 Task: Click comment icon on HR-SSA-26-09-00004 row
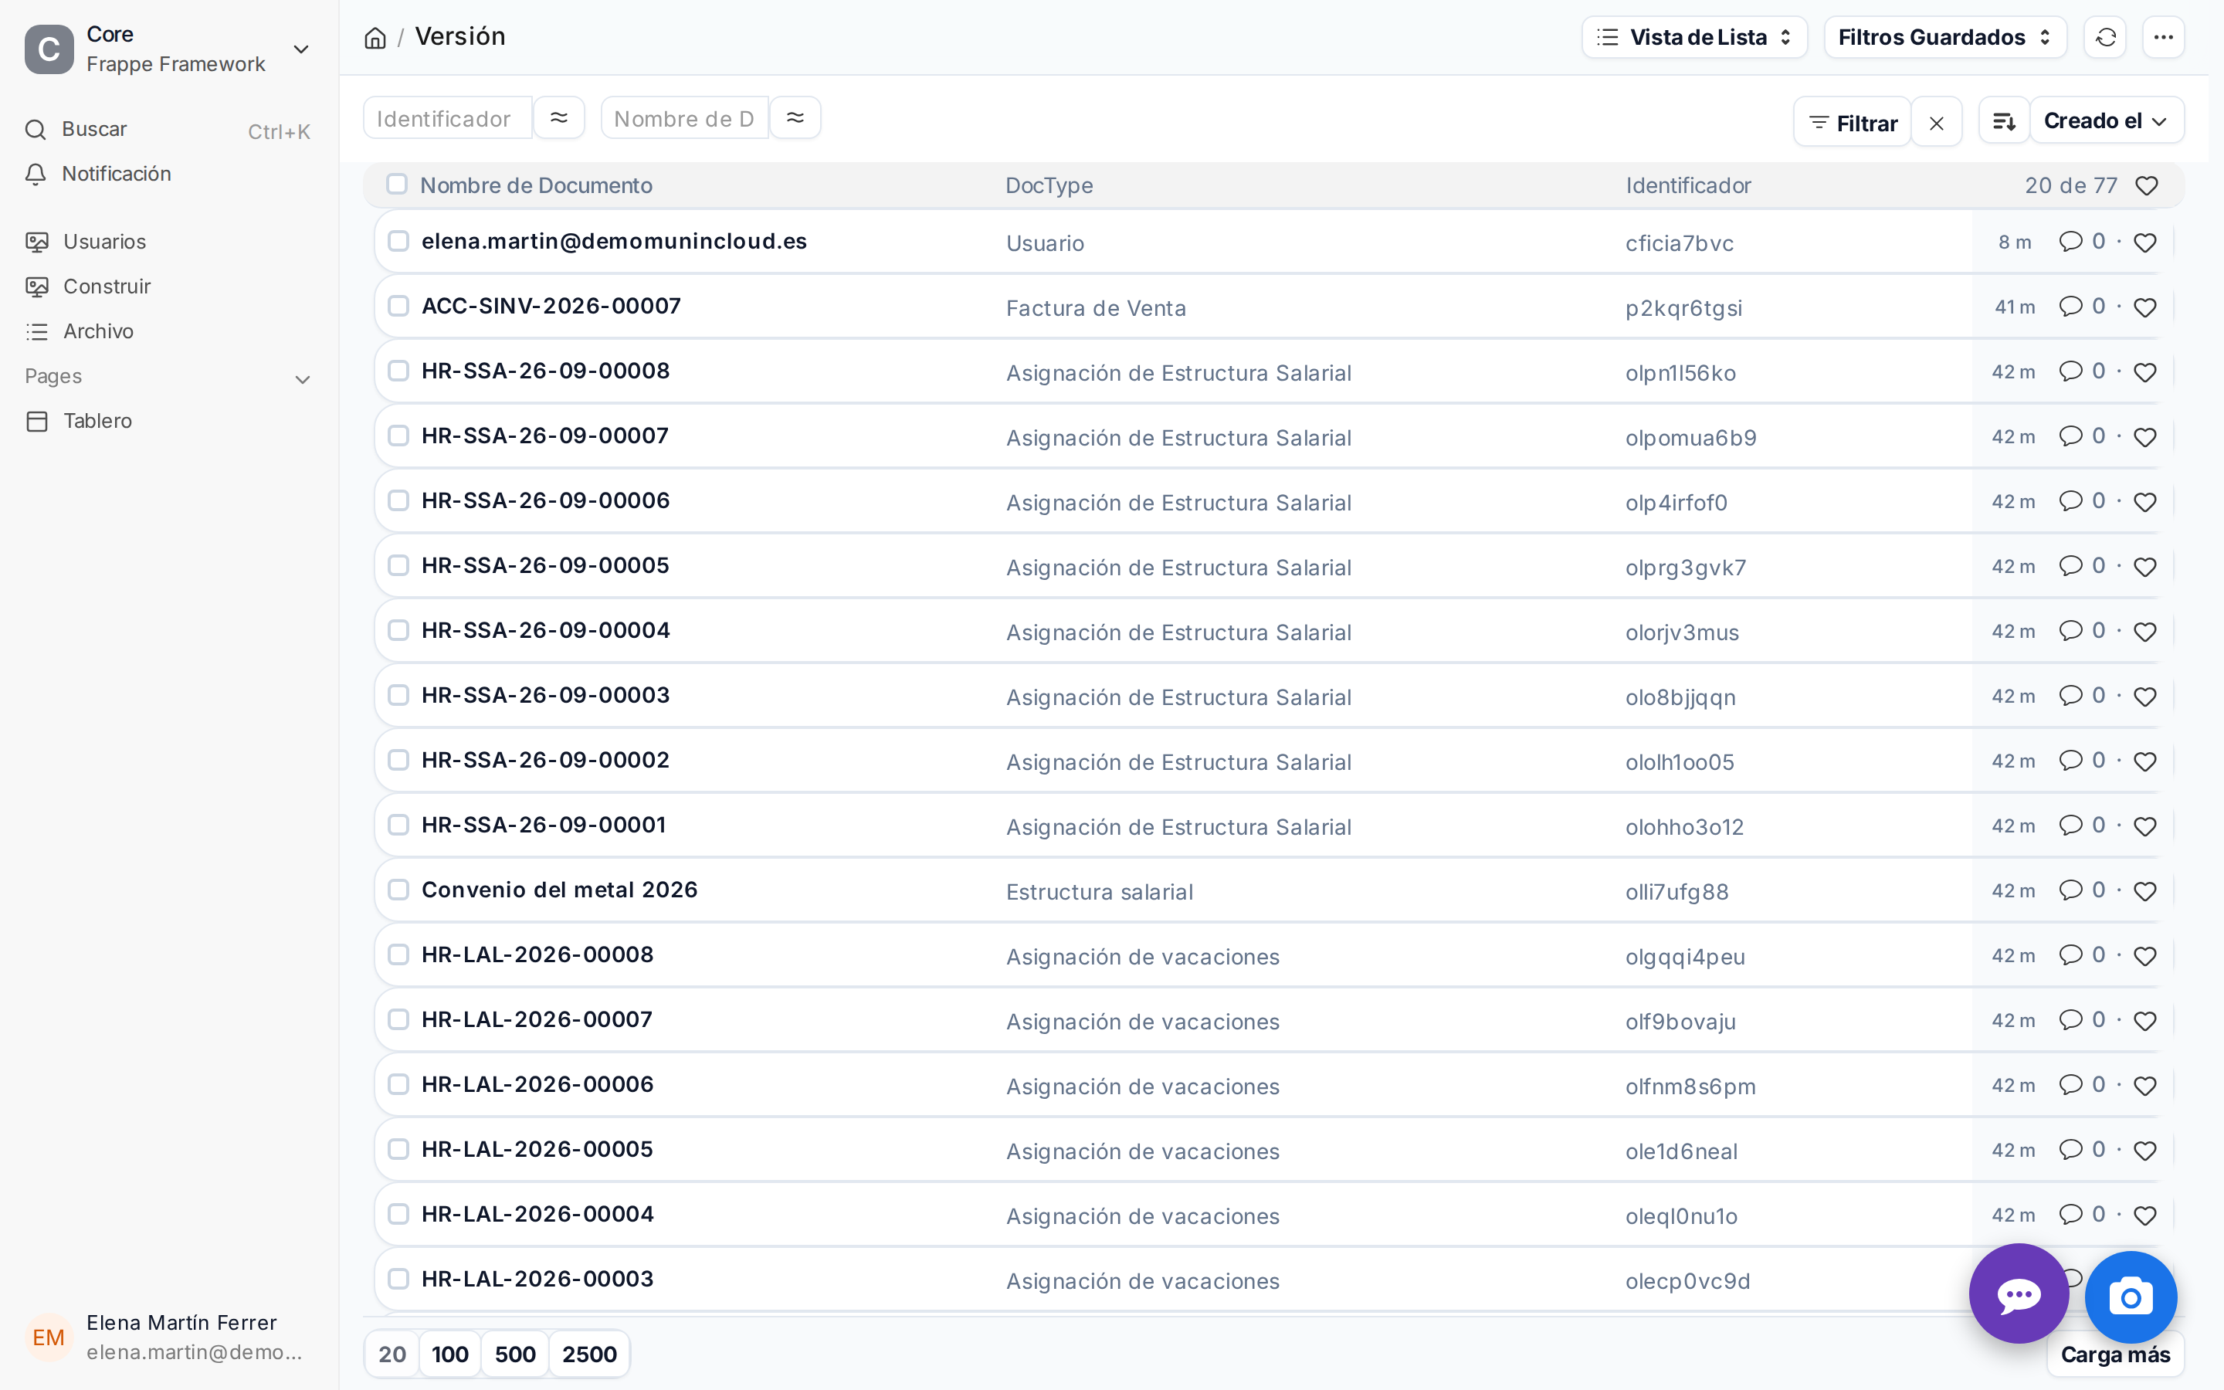point(2070,631)
